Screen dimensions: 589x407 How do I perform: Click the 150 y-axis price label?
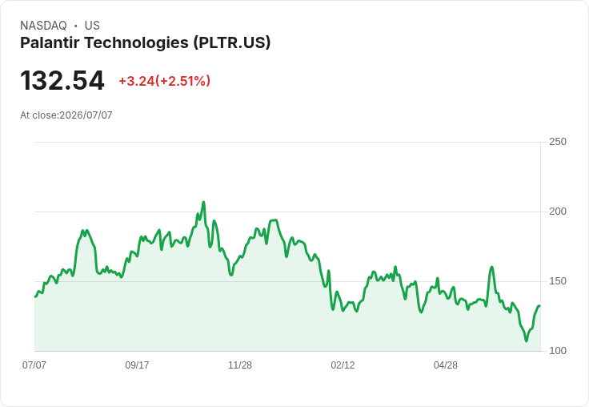coord(558,281)
